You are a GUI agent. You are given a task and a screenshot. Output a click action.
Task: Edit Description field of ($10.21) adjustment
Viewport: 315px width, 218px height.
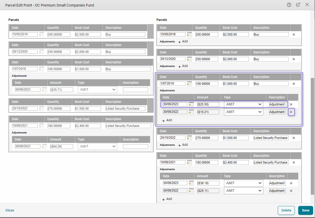(x=277, y=112)
